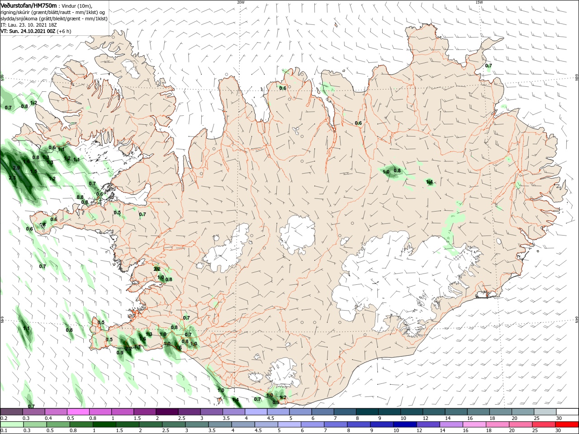
Task: Click the '15W' longitude label
Action: 479,2
